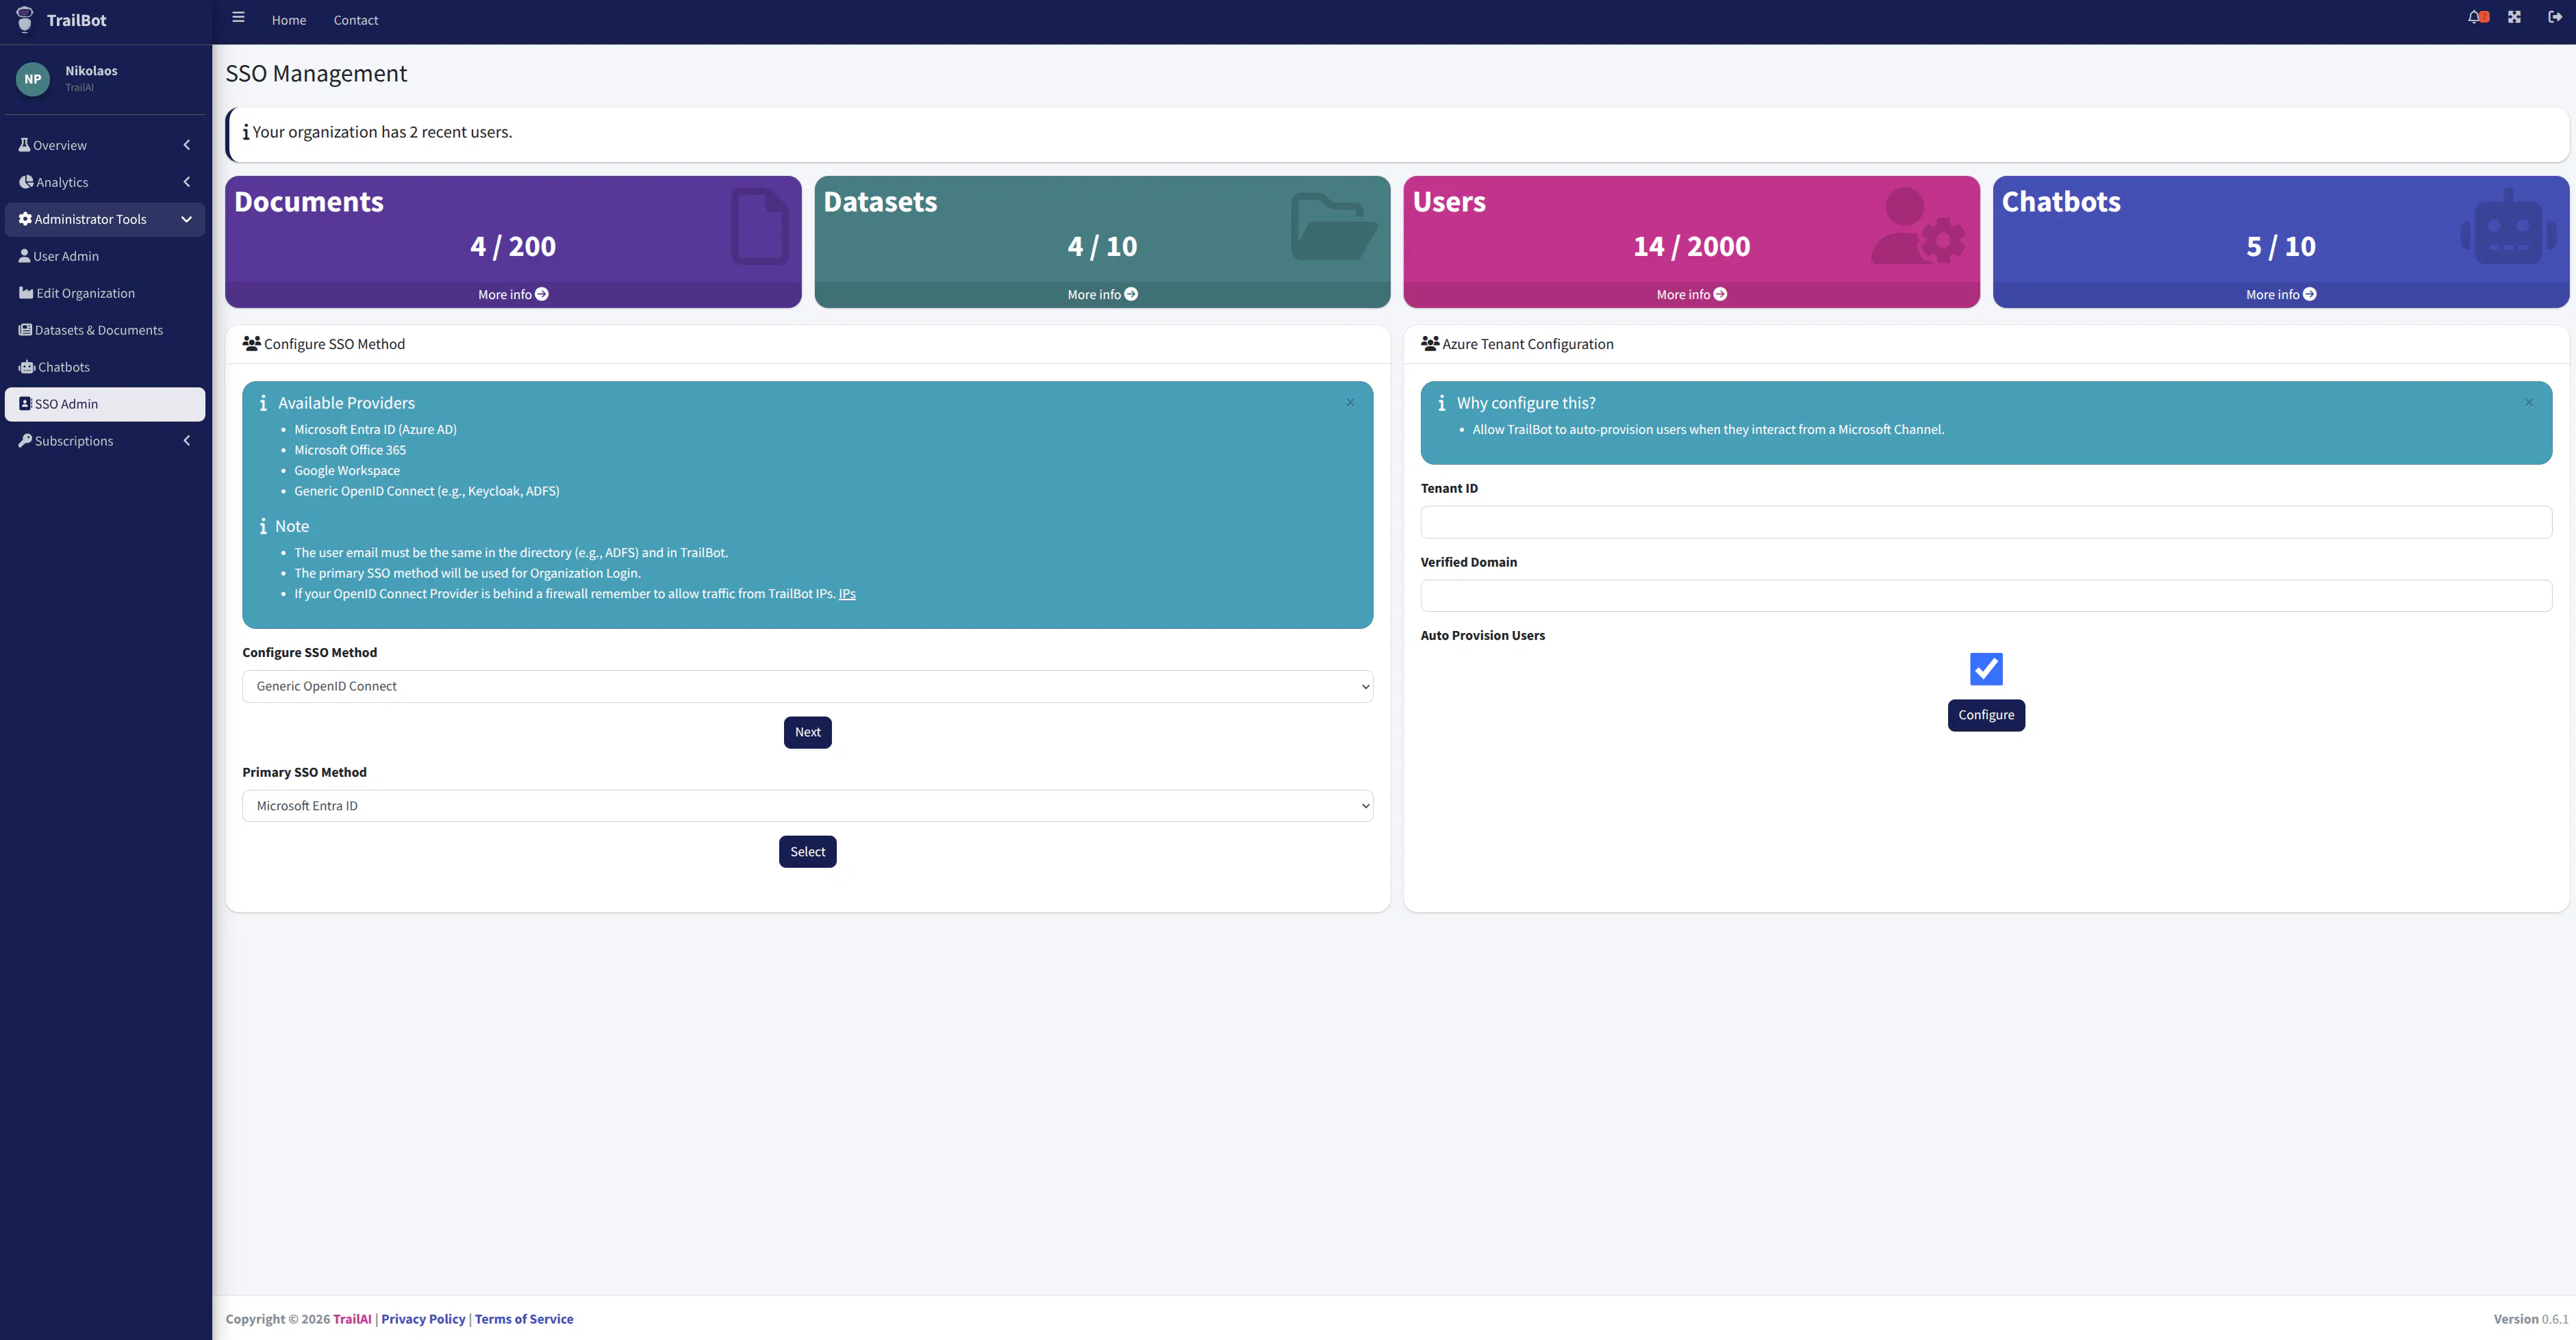Toggle fullscreen with the expand icon
Screen dimensions: 2576x1340
(x=2514, y=17)
